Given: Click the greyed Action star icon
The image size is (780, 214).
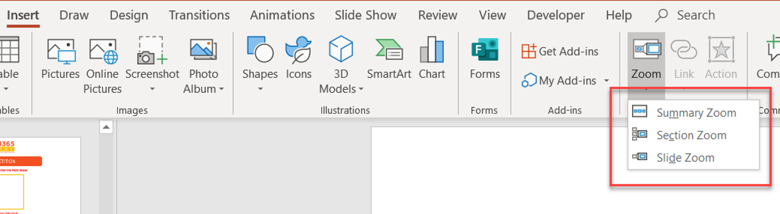Looking at the screenshot, I should click(x=721, y=59).
